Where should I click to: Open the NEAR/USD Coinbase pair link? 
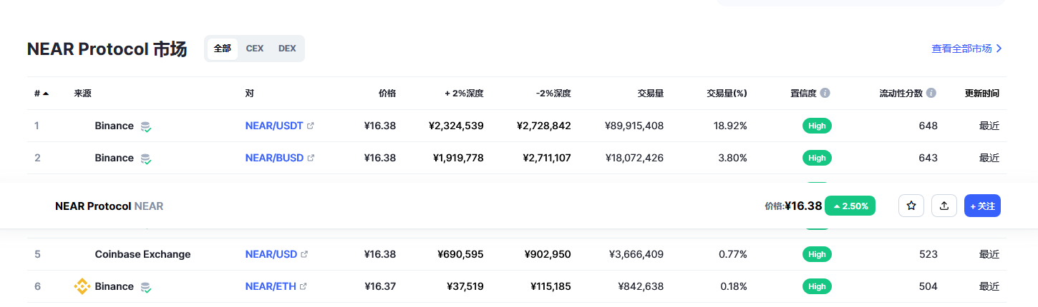[x=271, y=254]
